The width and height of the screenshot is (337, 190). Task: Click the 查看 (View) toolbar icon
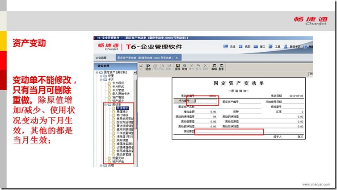click(x=221, y=67)
